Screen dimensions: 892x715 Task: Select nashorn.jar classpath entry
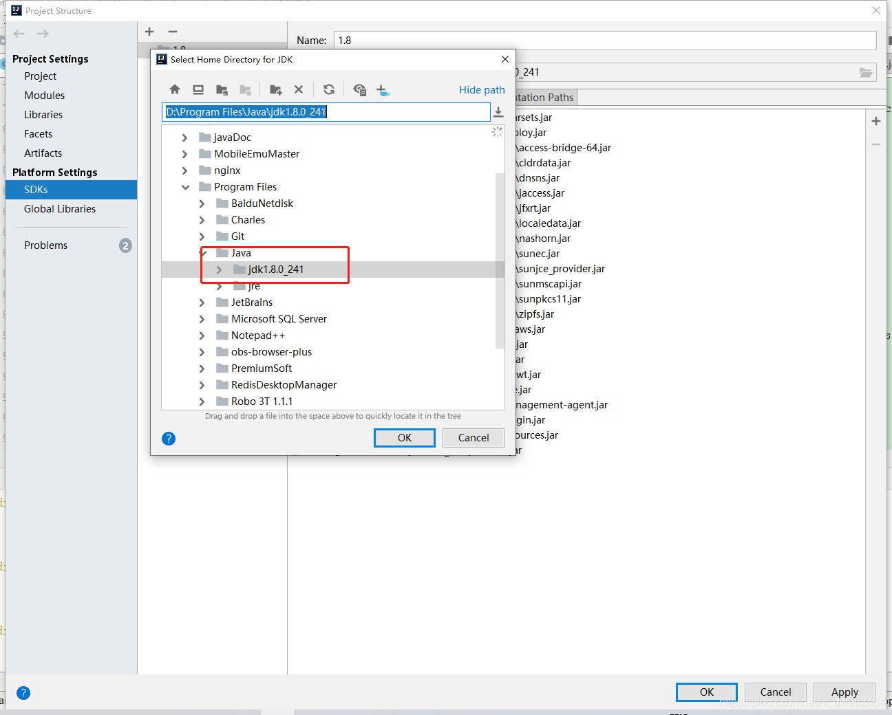(x=544, y=239)
